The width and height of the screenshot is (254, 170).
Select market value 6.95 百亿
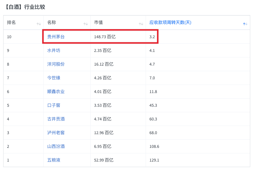click(x=103, y=146)
